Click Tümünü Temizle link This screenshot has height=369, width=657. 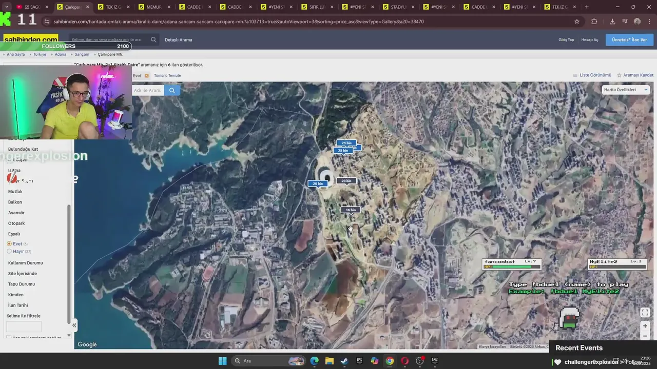coord(167,75)
